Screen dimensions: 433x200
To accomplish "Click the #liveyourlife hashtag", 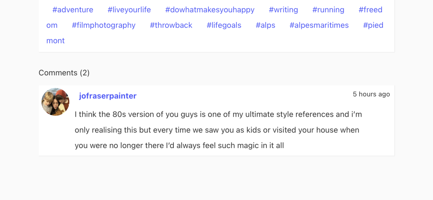I will (x=129, y=10).
